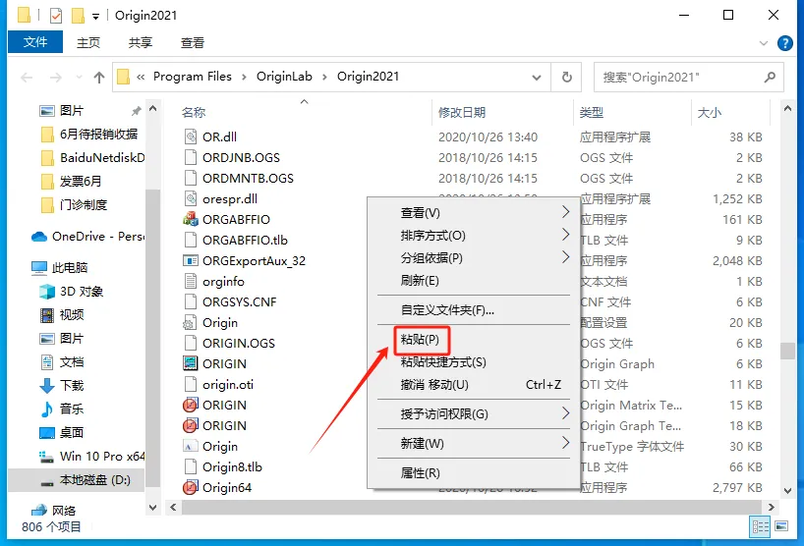Select the ORGABFFIO.tlb file
Viewport: 804px width, 546px height.
click(245, 241)
